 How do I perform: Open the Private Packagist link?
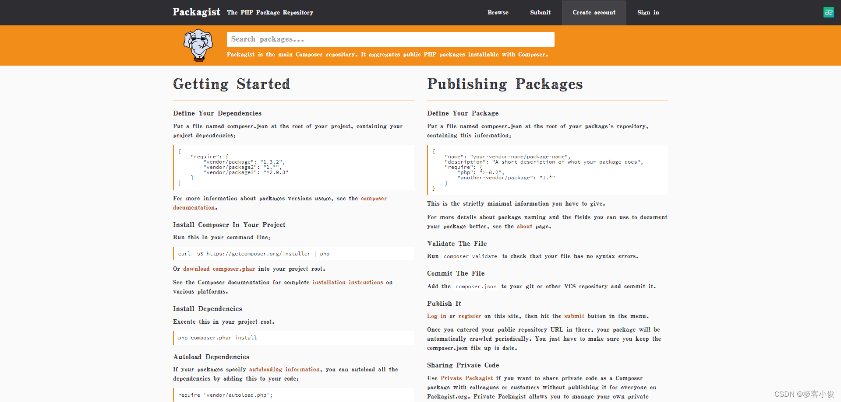click(466, 378)
